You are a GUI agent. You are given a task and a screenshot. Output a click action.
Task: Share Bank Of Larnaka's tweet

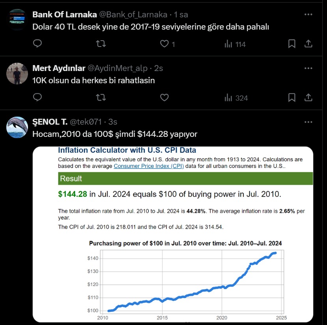click(309, 44)
